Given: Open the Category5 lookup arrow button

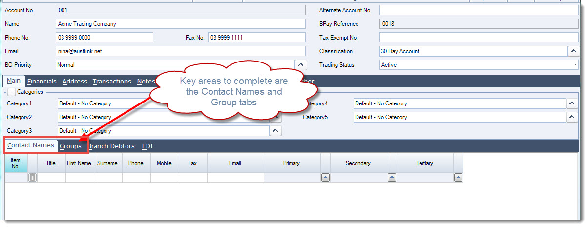Looking at the screenshot, I should pos(572,117).
